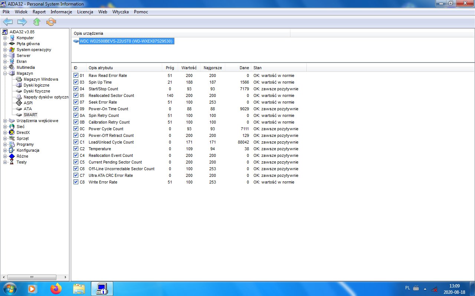Open the Informacje menu
The image size is (475, 296).
click(x=61, y=12)
